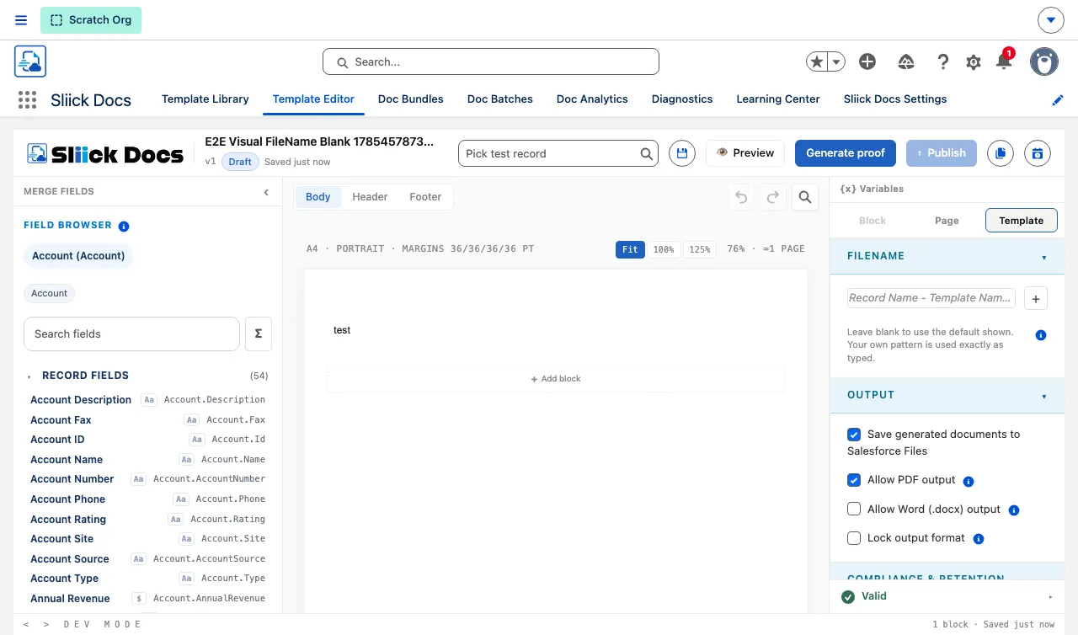Select the Page properties tab
This screenshot has width=1078, height=635.
tap(947, 221)
